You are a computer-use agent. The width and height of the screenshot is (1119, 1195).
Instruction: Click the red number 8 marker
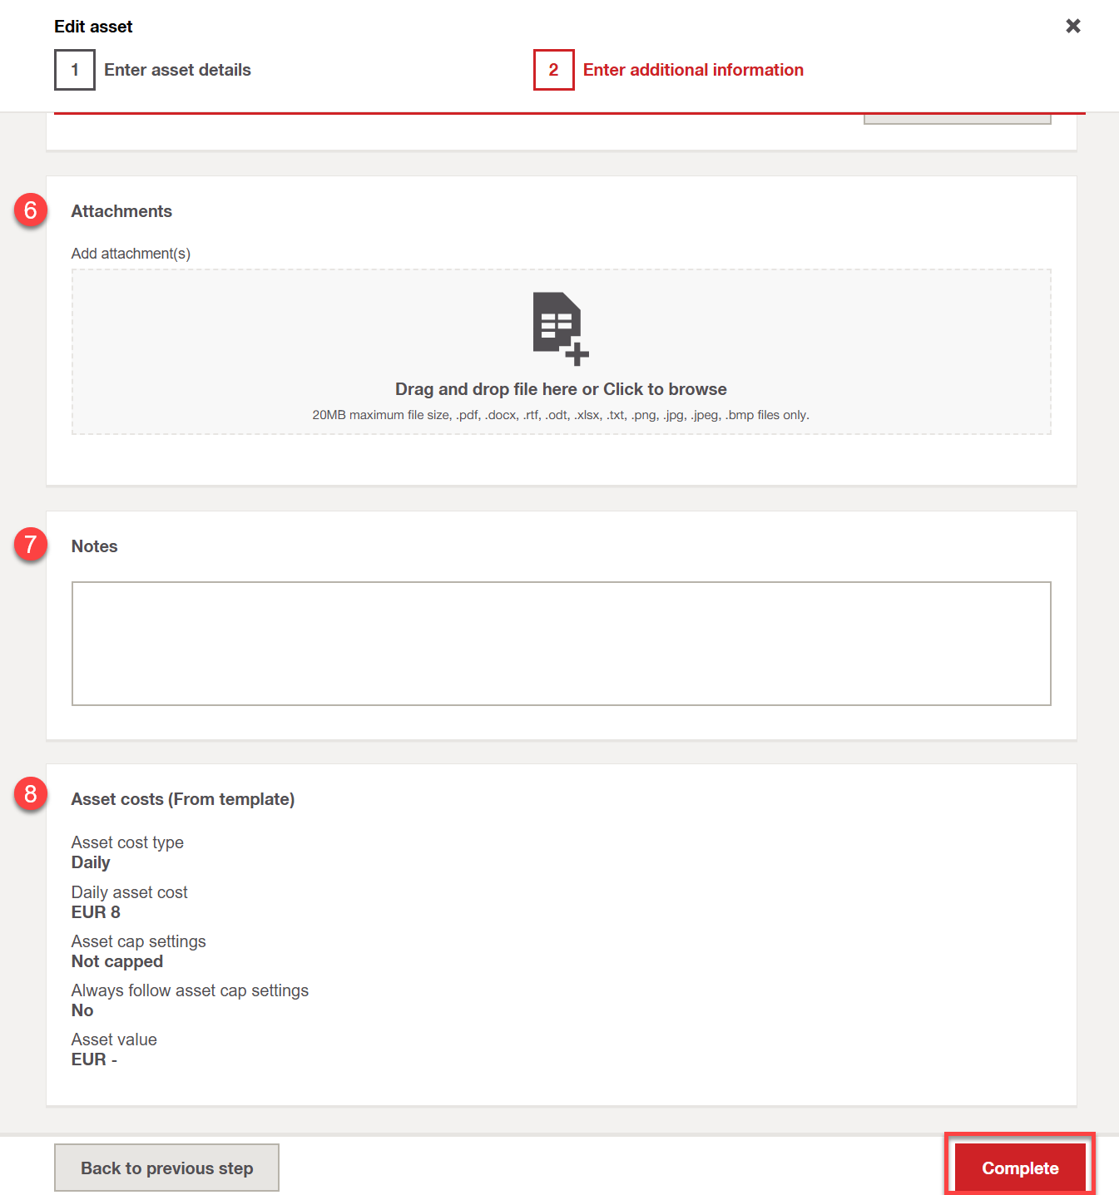click(31, 794)
